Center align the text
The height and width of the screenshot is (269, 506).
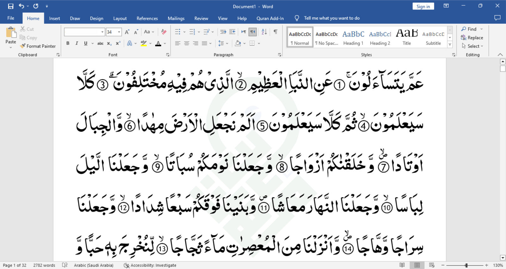click(187, 43)
